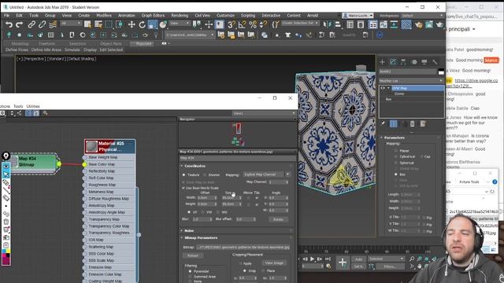Open the Curve Editor icon

point(384,24)
